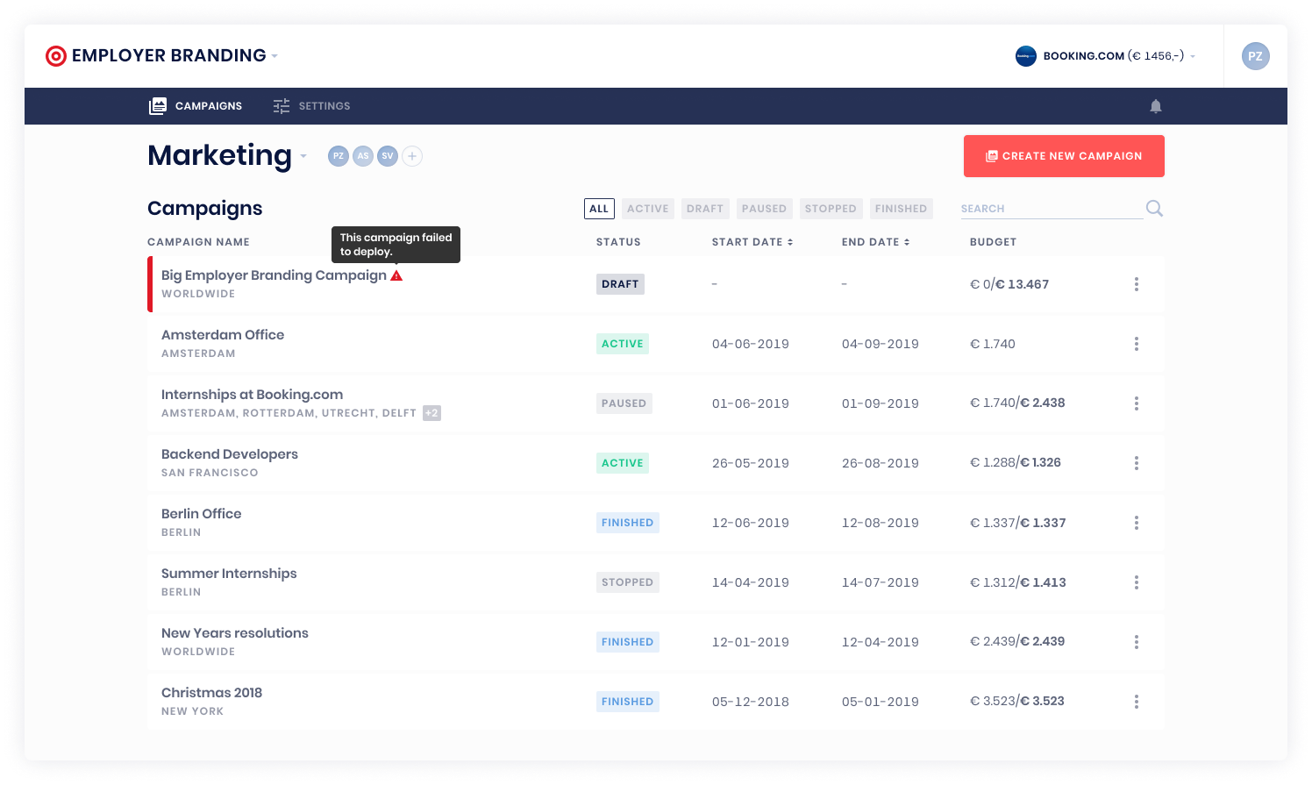Click Amsterdam Office Active status badge
1312x785 pixels.
coord(623,344)
